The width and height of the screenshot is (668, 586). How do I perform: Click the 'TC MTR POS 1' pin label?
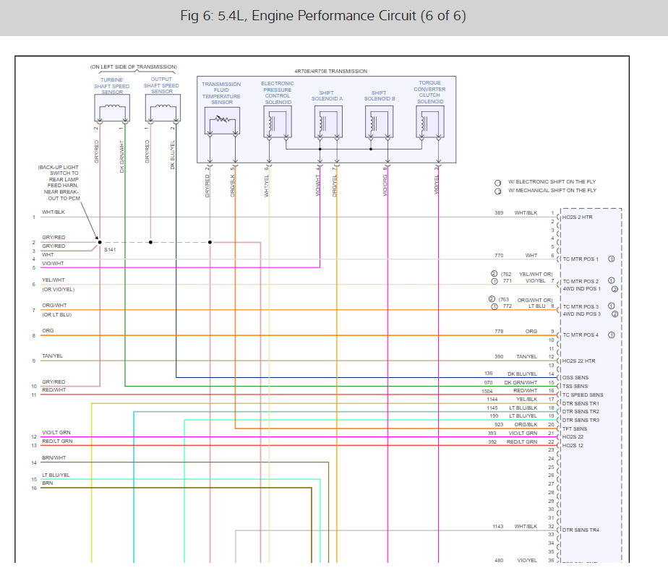coord(581,259)
